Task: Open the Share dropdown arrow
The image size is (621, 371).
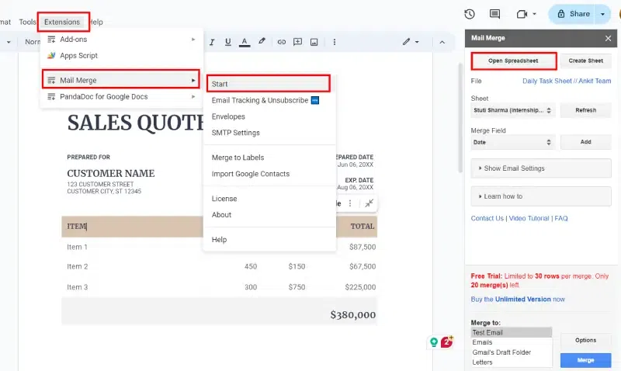Action: pyautogui.click(x=603, y=14)
